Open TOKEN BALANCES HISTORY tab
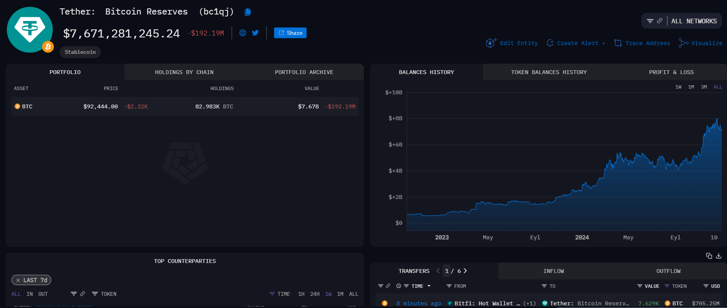 (549, 72)
